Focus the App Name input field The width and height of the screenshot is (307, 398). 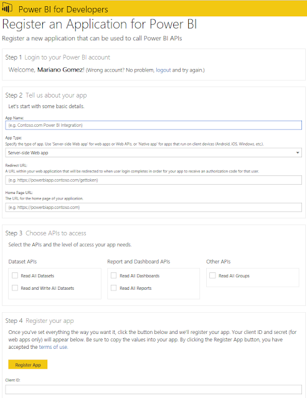click(x=153, y=125)
